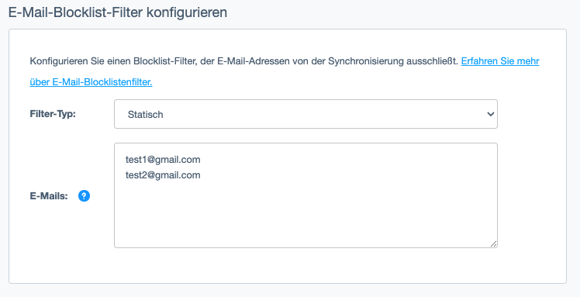The width and height of the screenshot is (580, 297).
Task: Click the 'E-Mail-Blocklist-Filter konfigurieren' heading
Action: 118,12
